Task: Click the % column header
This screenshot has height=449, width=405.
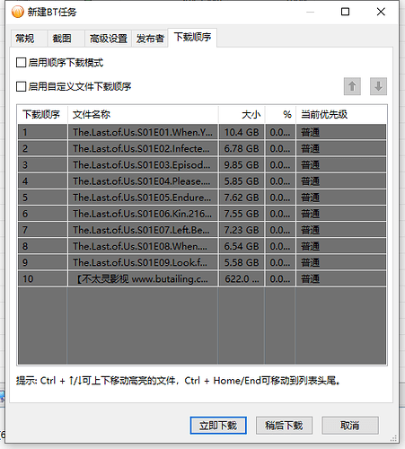Action: [280, 114]
